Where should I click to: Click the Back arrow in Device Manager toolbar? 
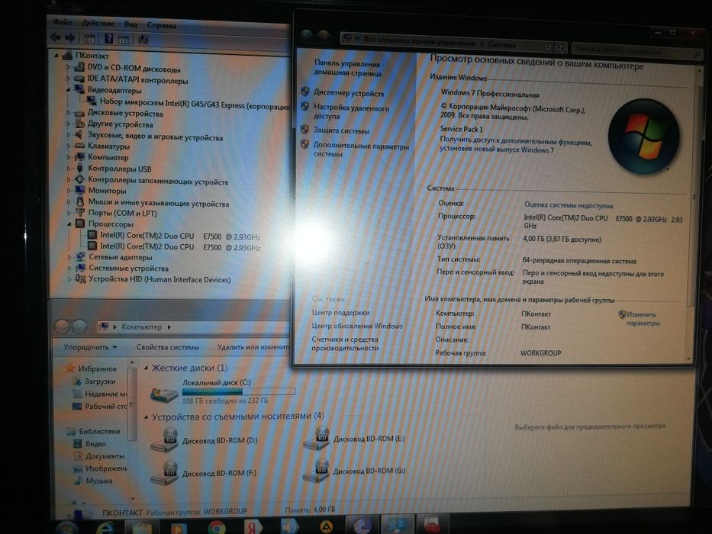pyautogui.click(x=56, y=37)
